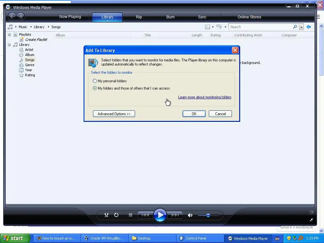This screenshot has height=243, width=324.
Task: Close the Add To Library dialog
Action: point(235,50)
